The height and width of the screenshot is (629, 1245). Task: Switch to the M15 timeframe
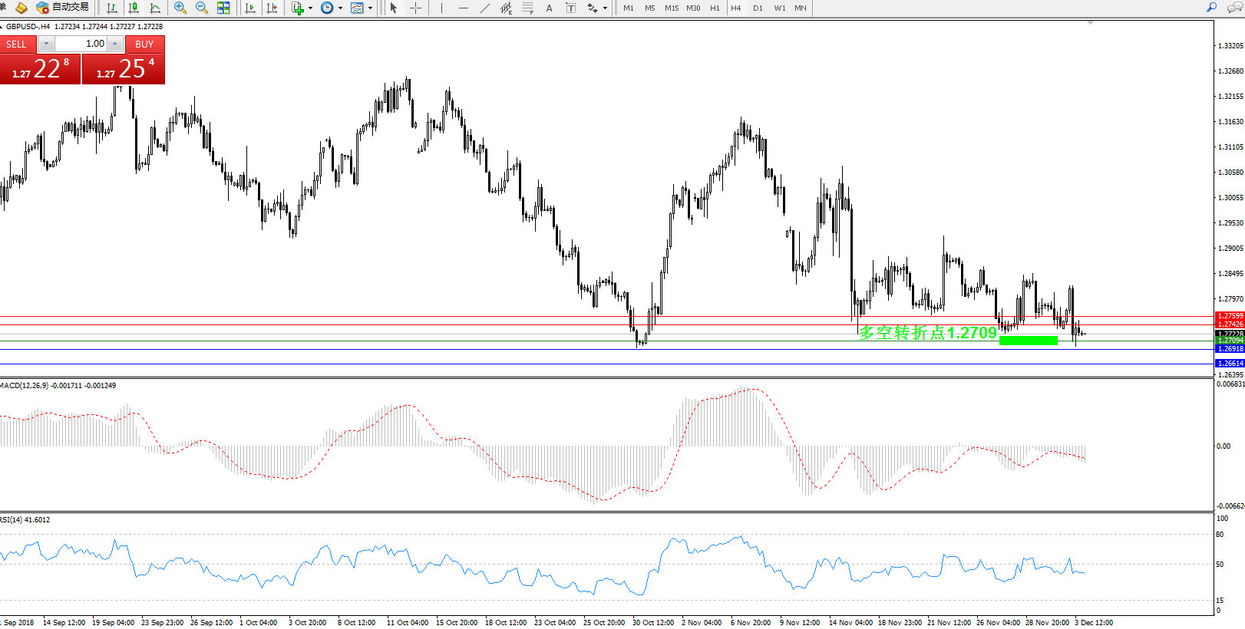point(672,8)
